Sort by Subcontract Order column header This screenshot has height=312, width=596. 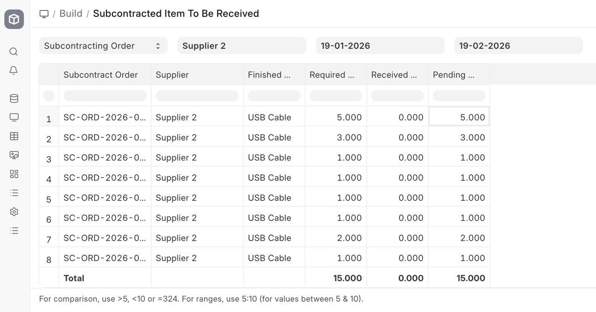click(101, 75)
